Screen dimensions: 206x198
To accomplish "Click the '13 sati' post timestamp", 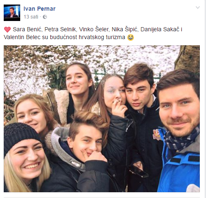I will [31, 17].
